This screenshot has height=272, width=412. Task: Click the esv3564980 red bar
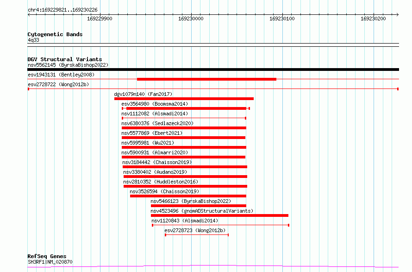pyautogui.click(x=186, y=108)
